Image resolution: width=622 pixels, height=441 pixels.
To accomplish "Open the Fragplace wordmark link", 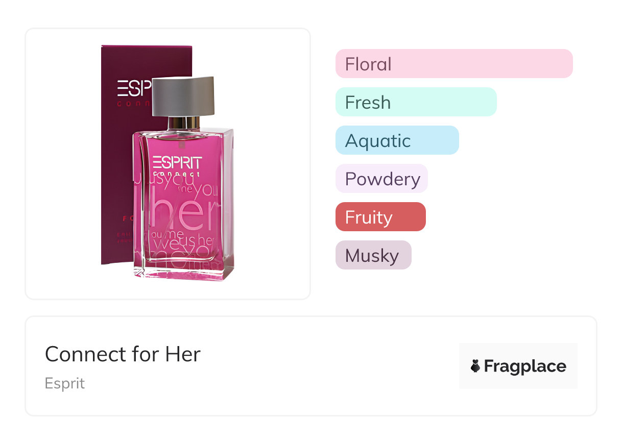I will pyautogui.click(x=525, y=366).
